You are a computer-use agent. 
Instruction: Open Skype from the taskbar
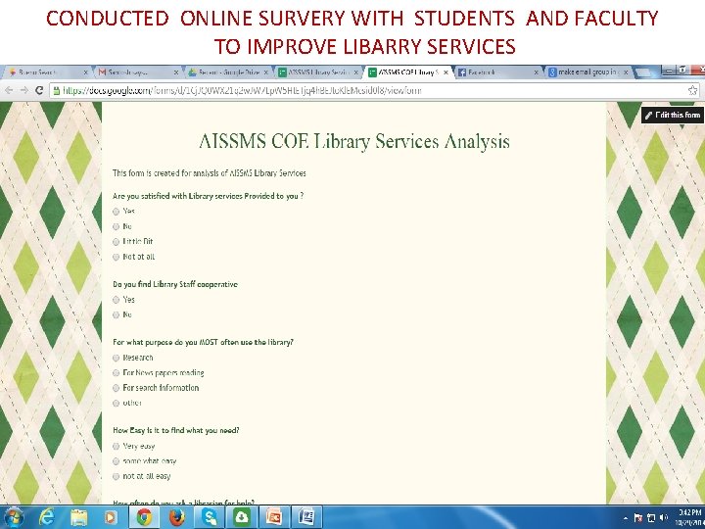point(210,518)
